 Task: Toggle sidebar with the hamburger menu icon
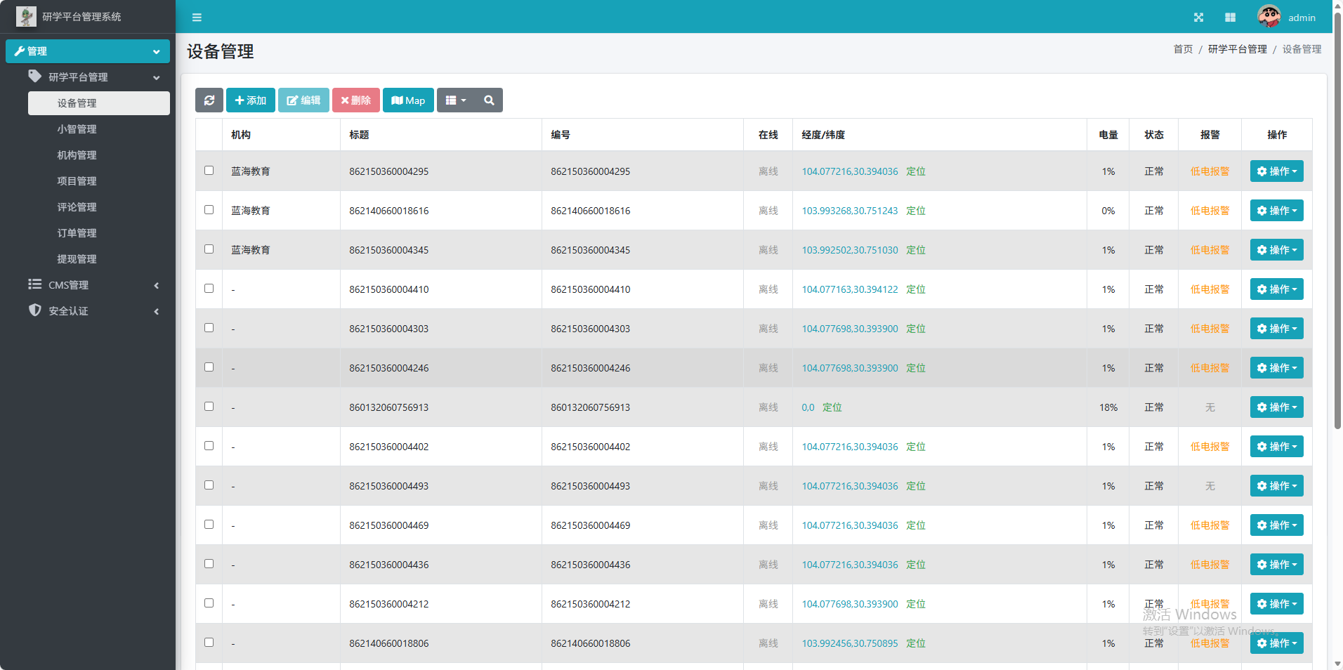(x=197, y=18)
